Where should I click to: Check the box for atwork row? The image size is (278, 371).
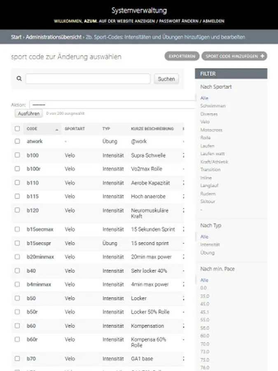[x=17, y=141]
